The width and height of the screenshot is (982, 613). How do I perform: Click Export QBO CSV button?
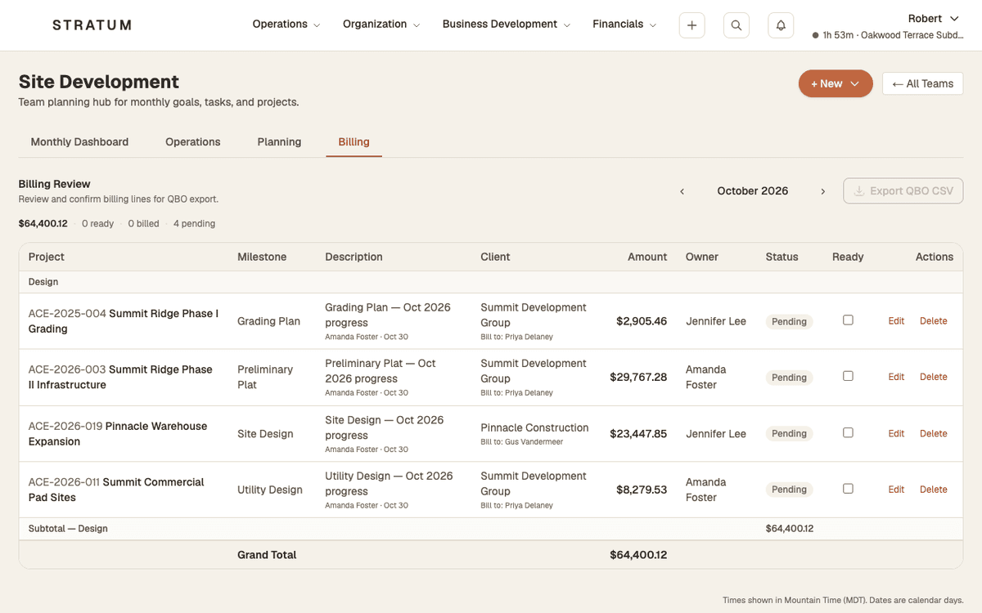pos(903,191)
